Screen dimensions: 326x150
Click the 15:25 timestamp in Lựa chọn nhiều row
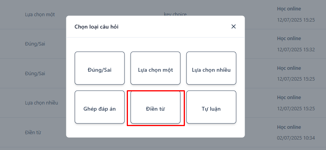point(296,109)
